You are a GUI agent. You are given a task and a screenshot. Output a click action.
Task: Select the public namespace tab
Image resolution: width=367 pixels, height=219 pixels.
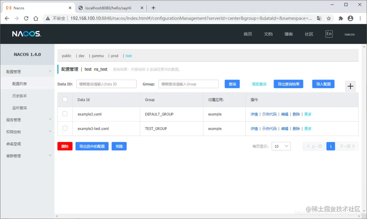click(x=67, y=56)
